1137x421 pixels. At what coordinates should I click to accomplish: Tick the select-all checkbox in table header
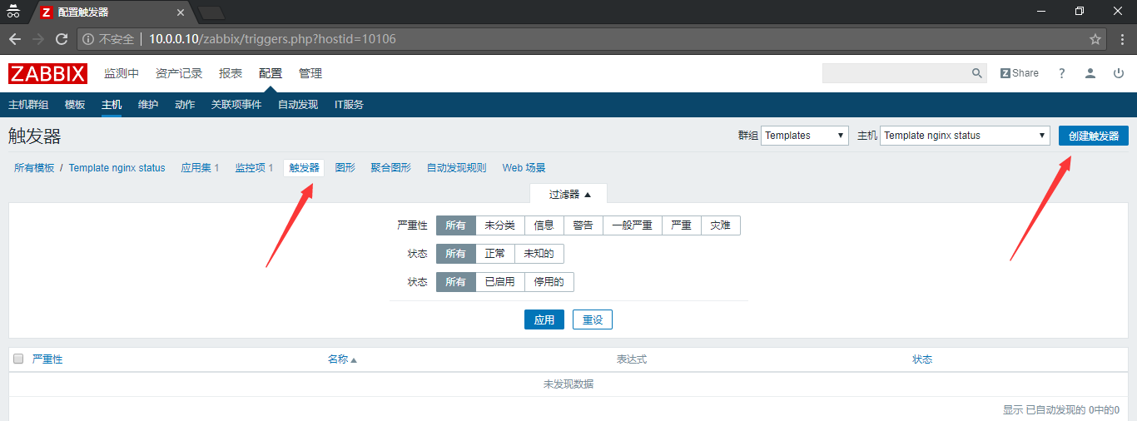coord(18,359)
